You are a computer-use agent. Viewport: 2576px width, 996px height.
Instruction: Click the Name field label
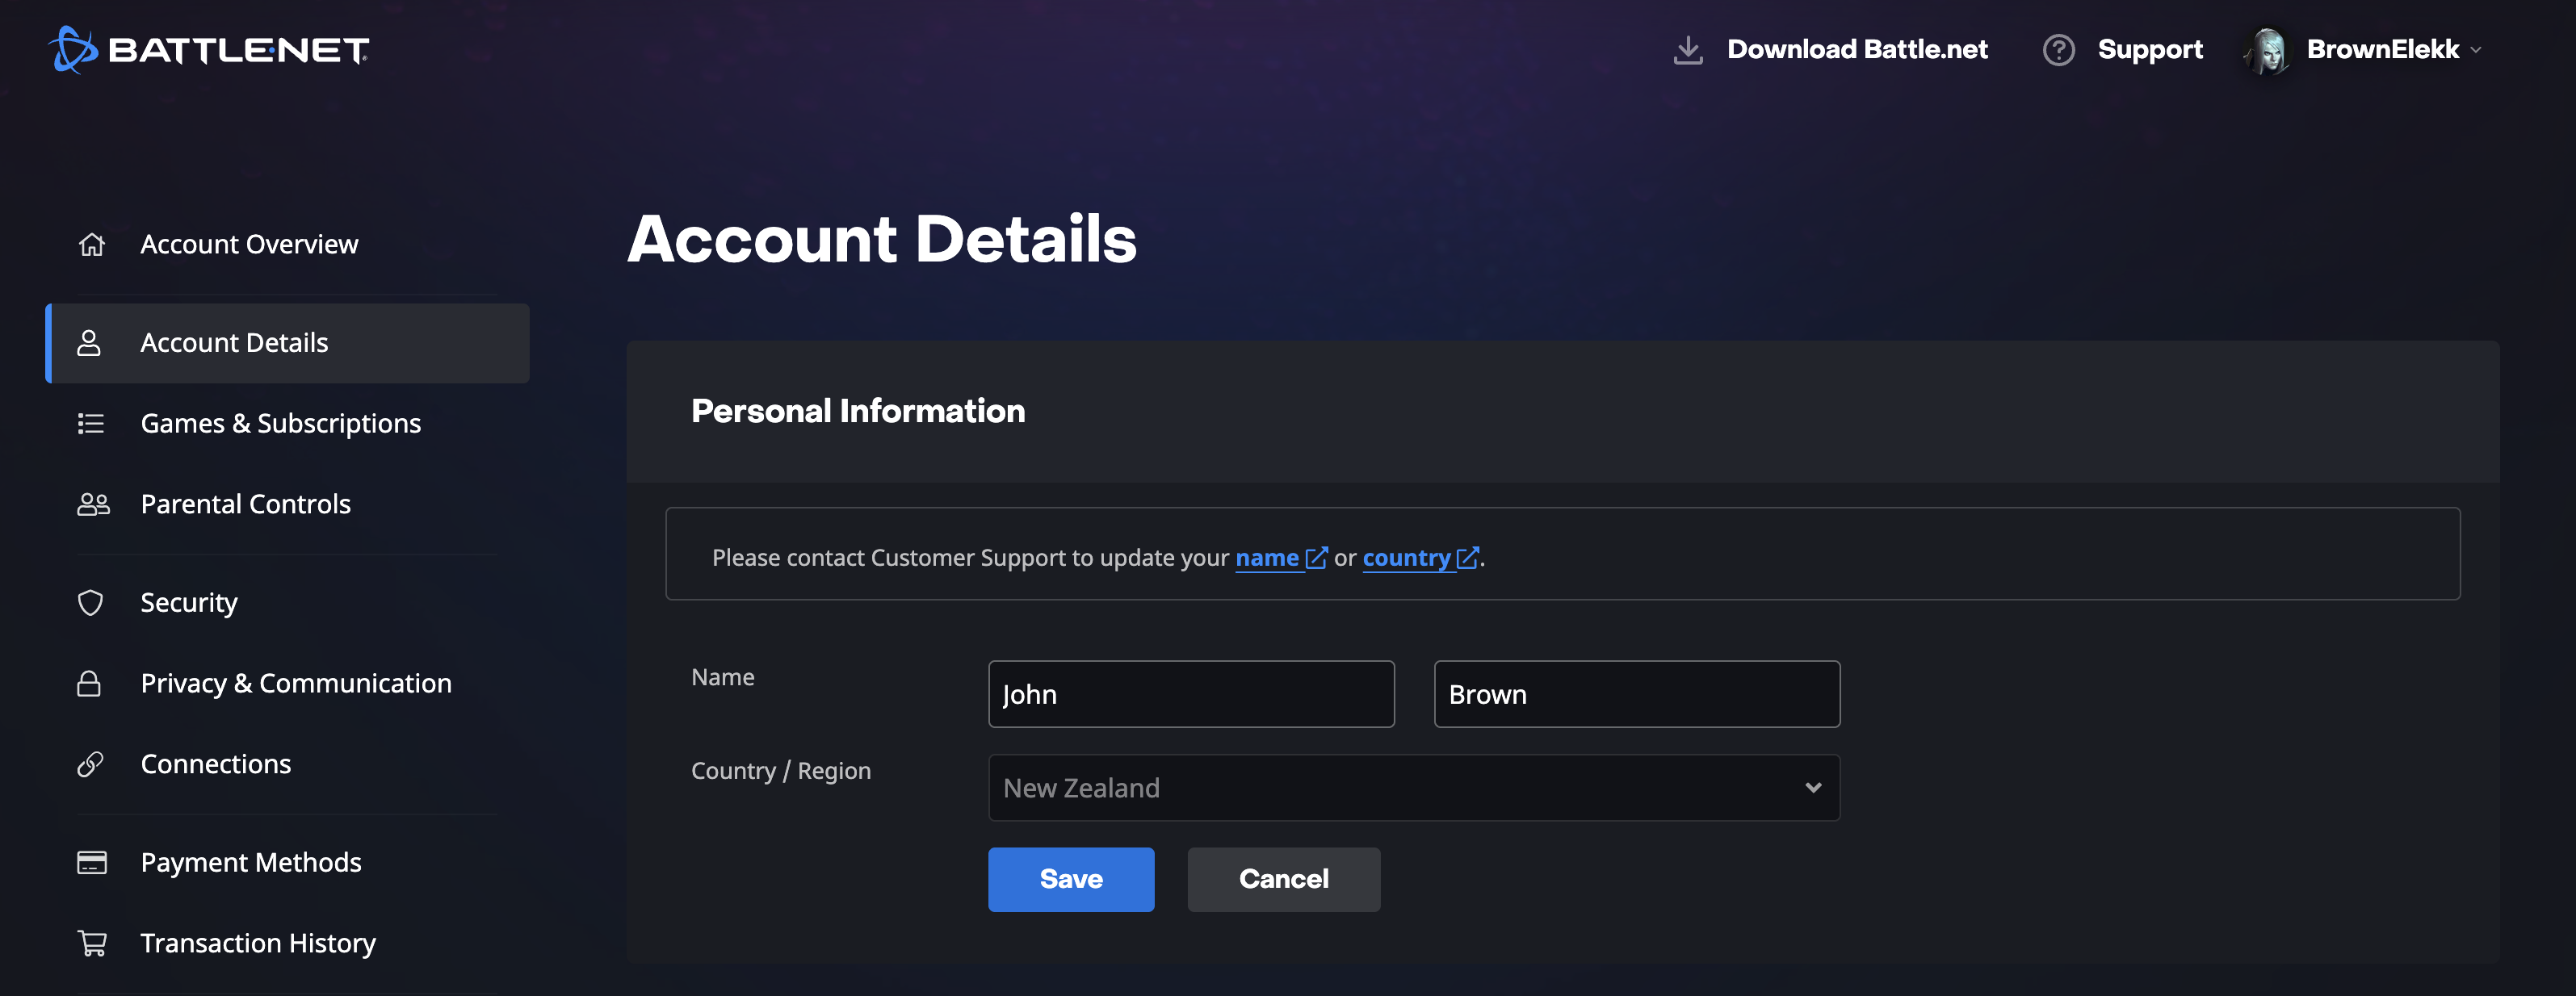tap(723, 678)
